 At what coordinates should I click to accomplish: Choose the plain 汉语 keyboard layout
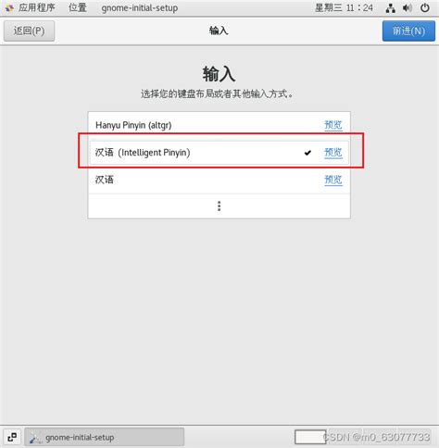pos(219,180)
